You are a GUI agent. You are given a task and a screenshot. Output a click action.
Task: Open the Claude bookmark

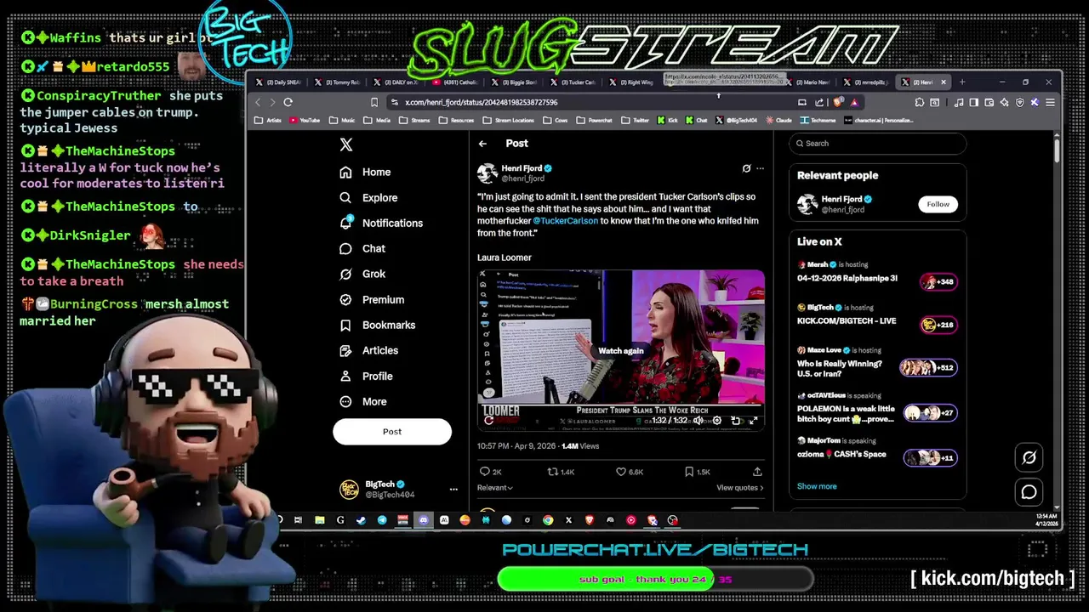(x=778, y=120)
